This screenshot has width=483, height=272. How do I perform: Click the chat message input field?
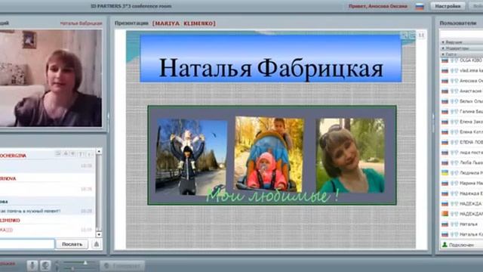click(x=27, y=244)
